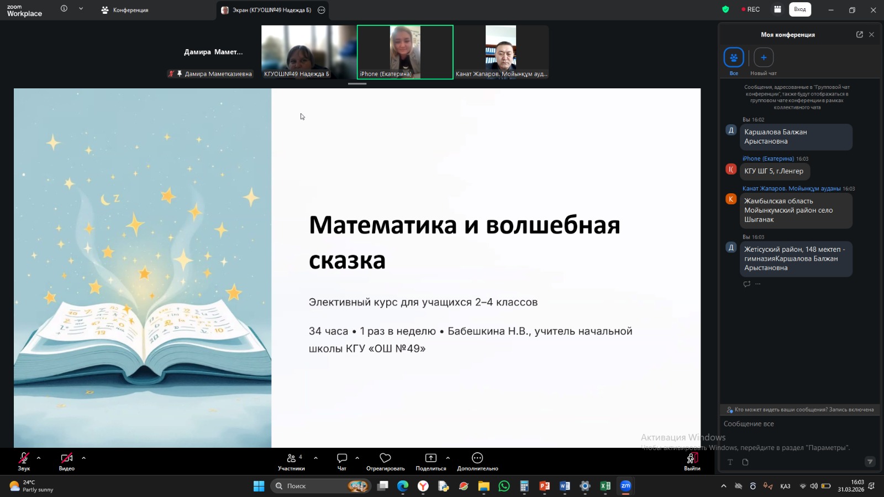The height and width of the screenshot is (497, 884).
Task: Select КГУОШ№49 Надежда Б video thumbnail
Action: click(309, 52)
